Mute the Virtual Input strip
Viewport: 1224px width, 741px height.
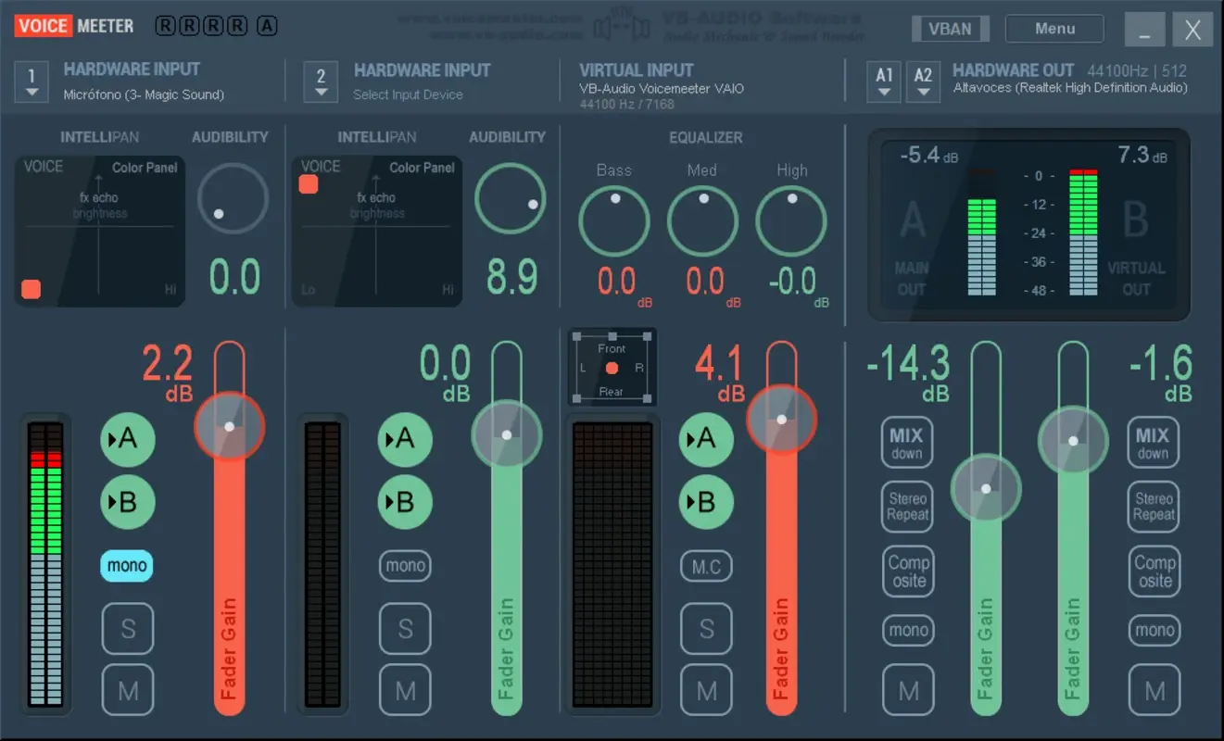[x=706, y=690]
